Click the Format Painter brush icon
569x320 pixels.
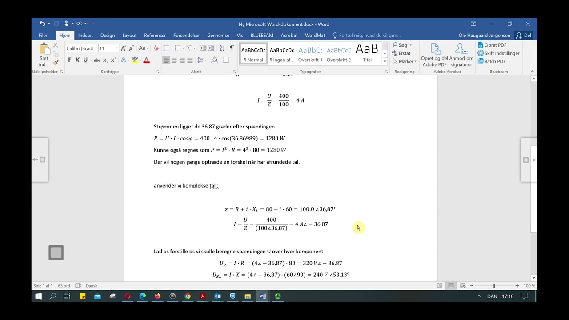click(x=56, y=62)
